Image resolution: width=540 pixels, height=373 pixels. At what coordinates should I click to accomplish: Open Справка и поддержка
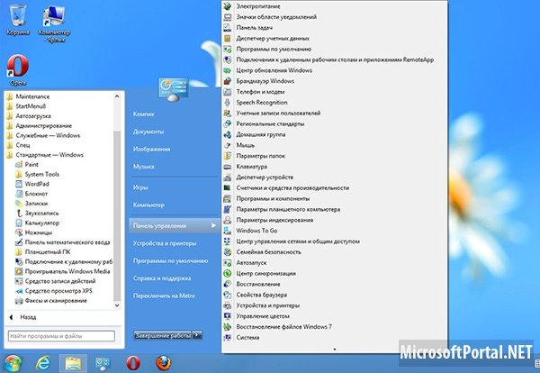click(162, 278)
